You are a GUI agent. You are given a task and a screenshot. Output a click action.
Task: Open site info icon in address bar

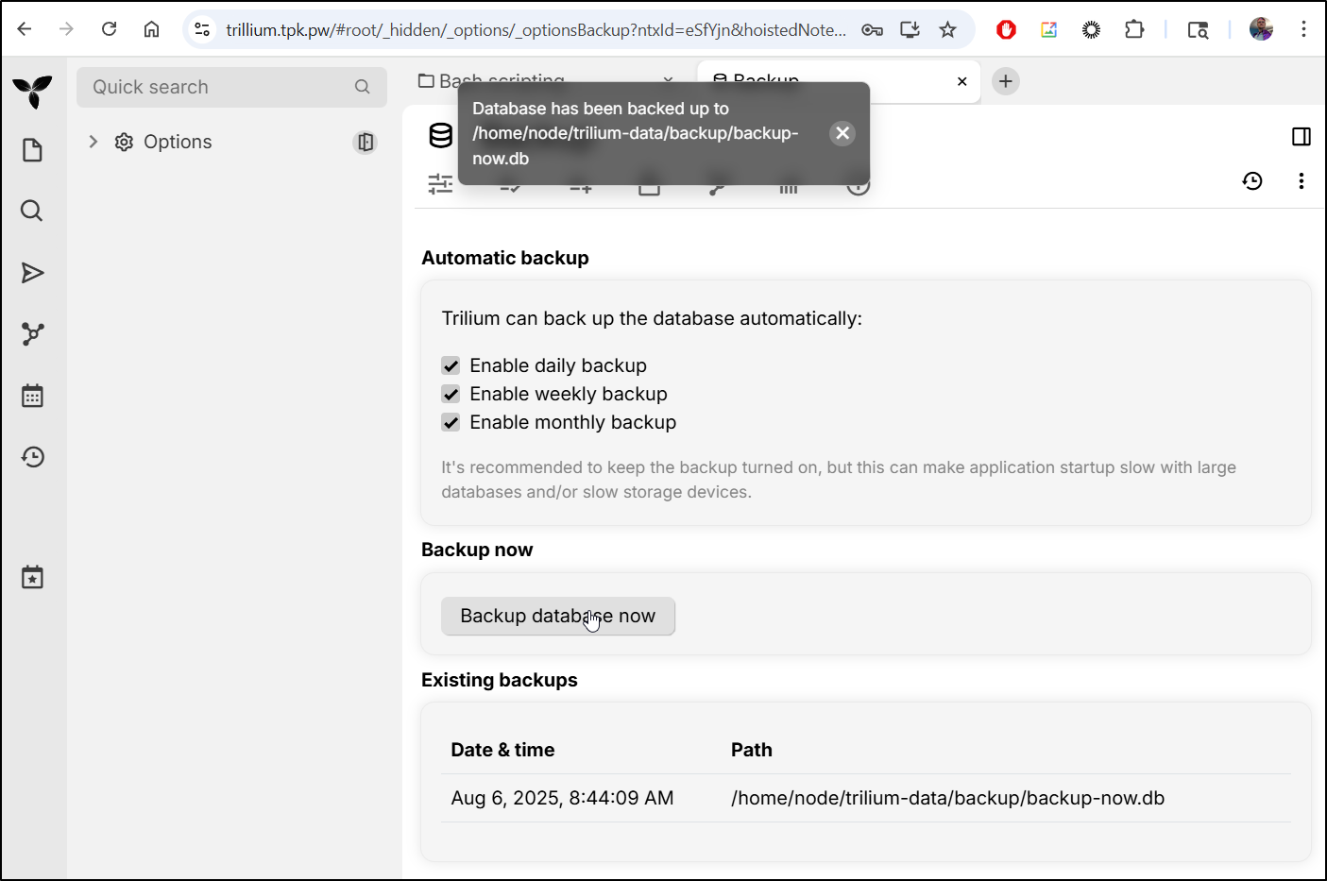202,30
